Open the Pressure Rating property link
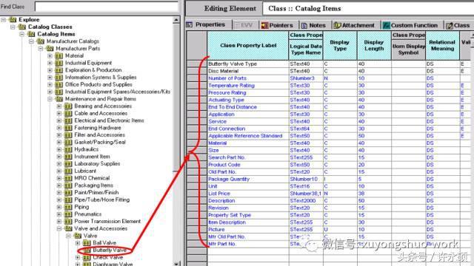474x266 pixels. (x=227, y=92)
